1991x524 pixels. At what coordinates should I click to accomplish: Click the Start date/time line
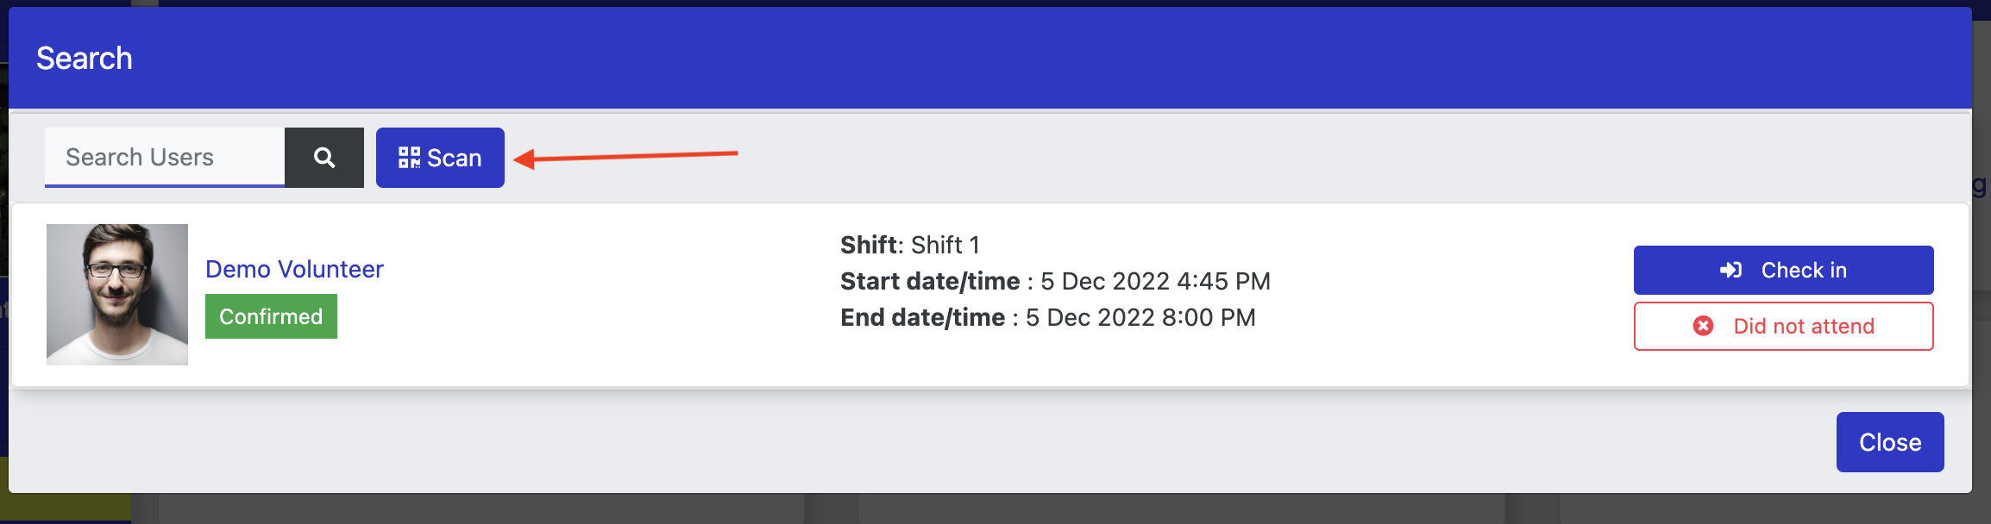(x=1055, y=281)
